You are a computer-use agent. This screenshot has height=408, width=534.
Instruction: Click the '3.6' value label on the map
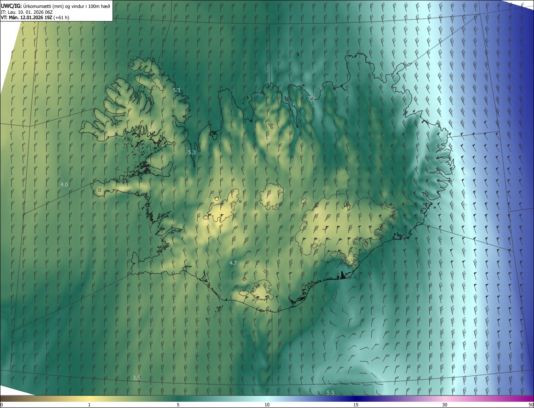(136, 378)
